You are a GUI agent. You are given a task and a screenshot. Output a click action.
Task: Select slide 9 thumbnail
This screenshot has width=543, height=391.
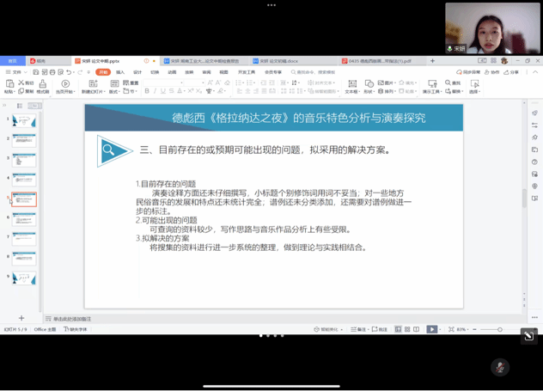tap(24, 278)
